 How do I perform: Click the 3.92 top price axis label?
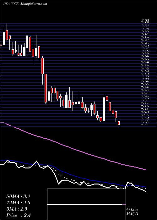tap(145, 21)
